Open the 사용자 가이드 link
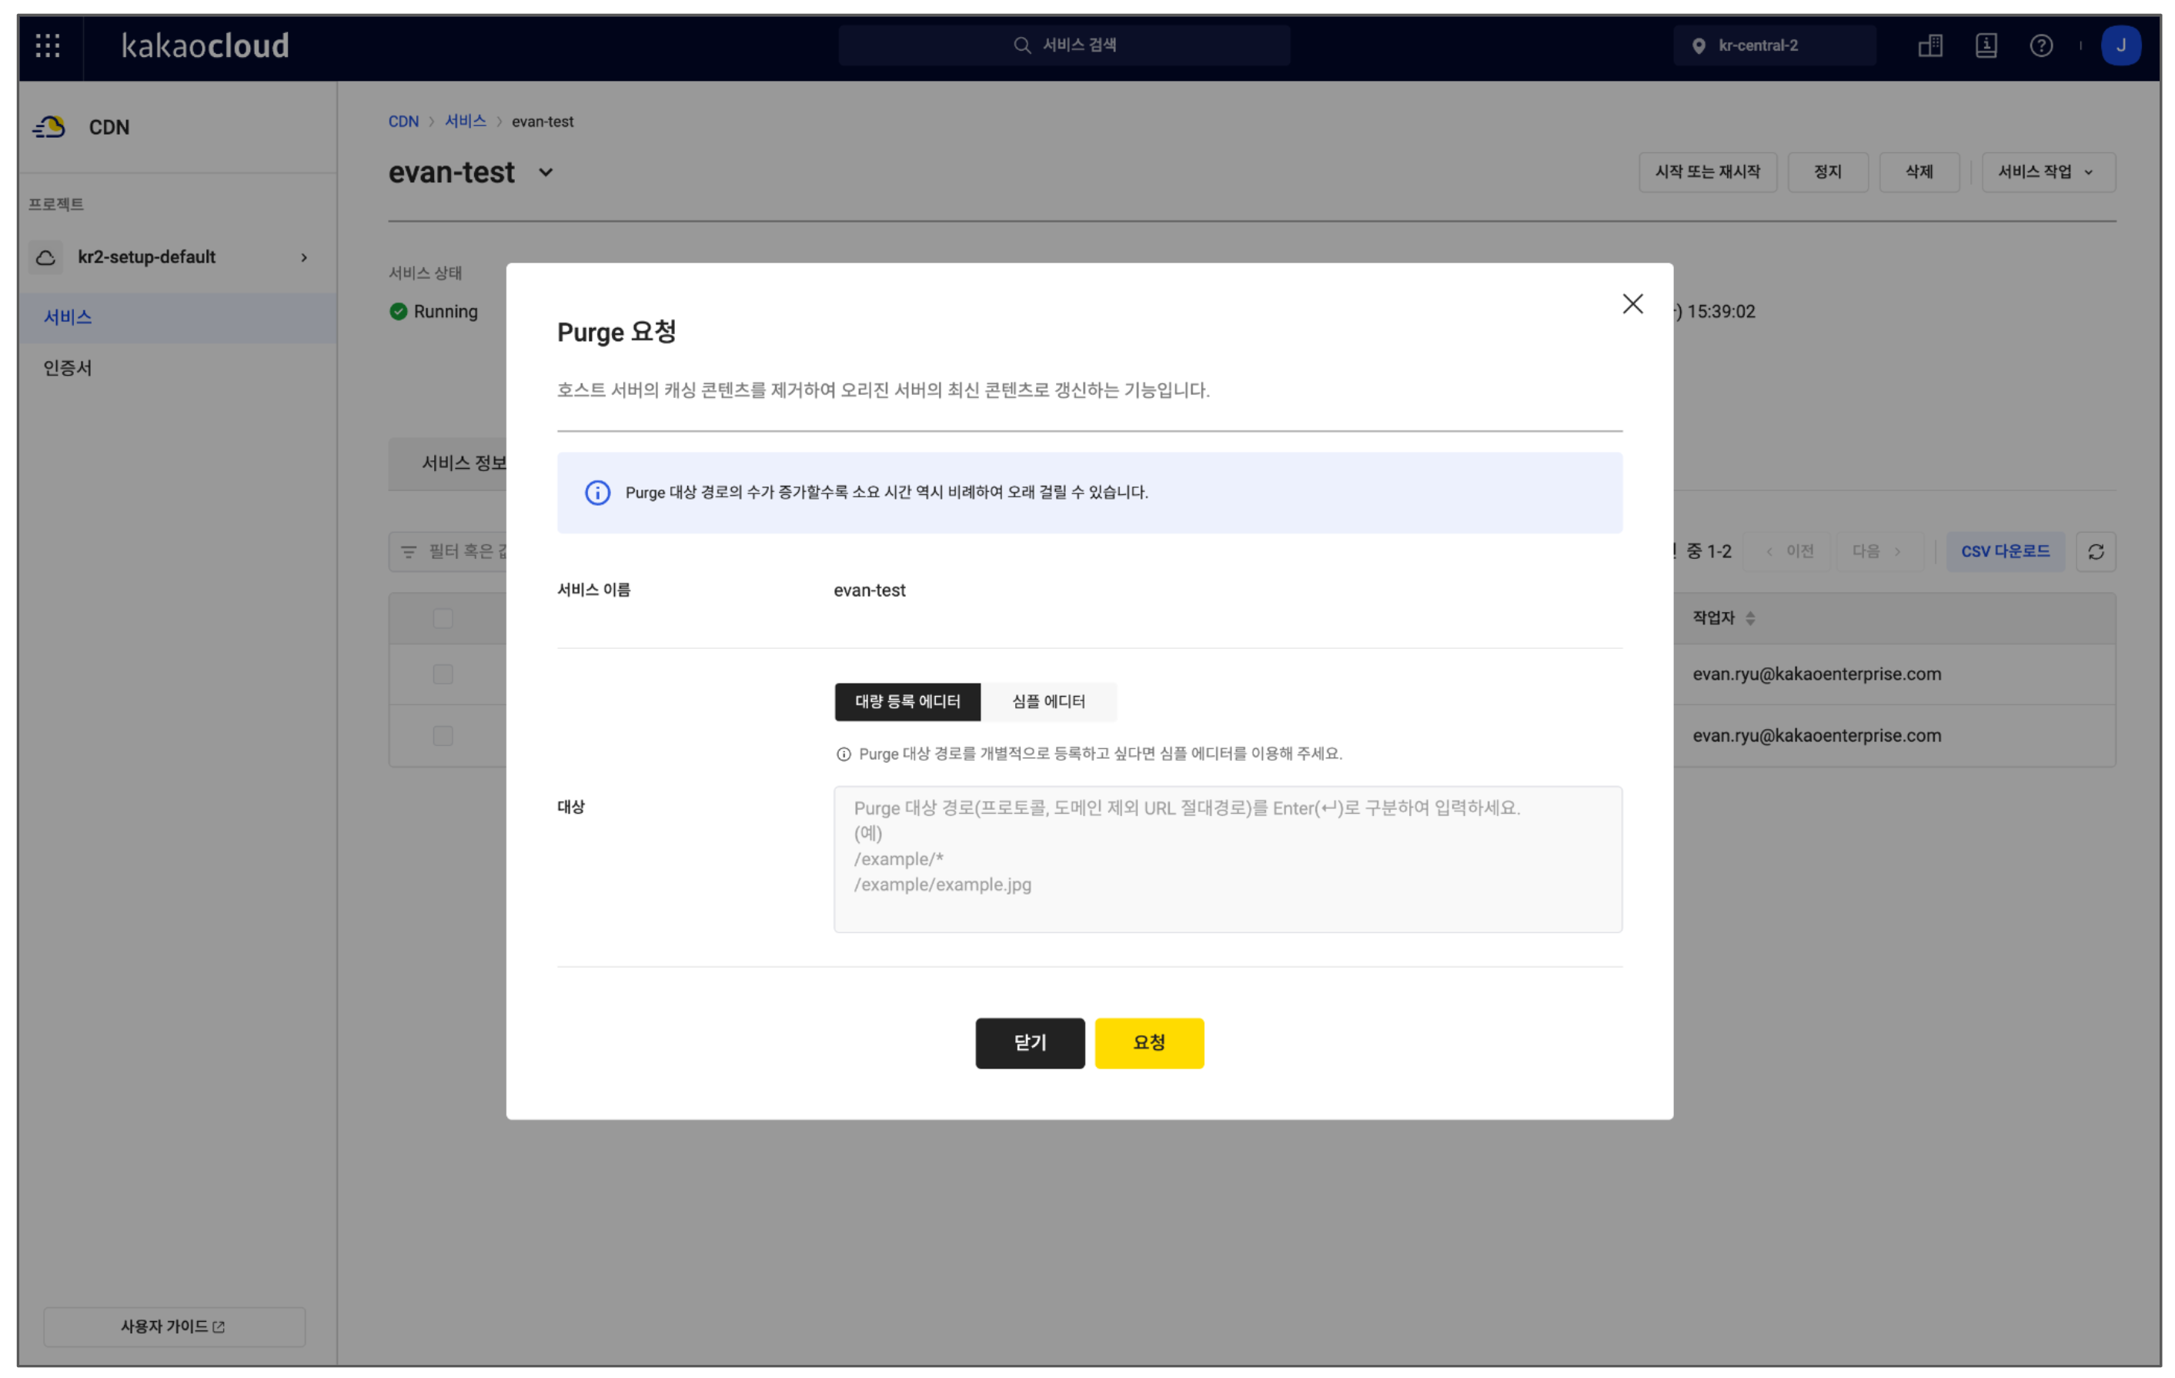This screenshot has height=1378, width=2175. click(175, 1326)
